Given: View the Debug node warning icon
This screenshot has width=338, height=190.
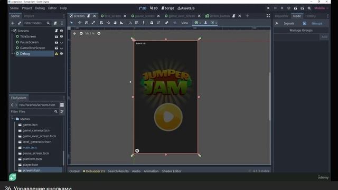Looking at the screenshot, I should point(57,54).
